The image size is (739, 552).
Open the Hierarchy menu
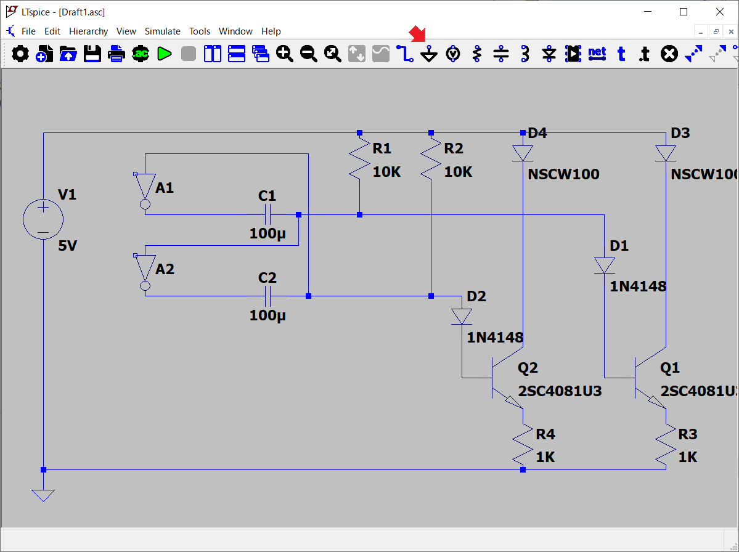click(88, 31)
